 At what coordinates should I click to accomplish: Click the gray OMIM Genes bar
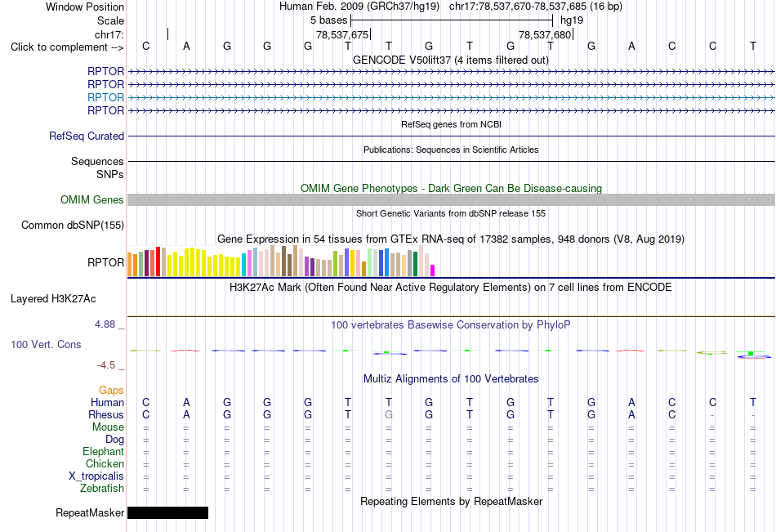451,199
